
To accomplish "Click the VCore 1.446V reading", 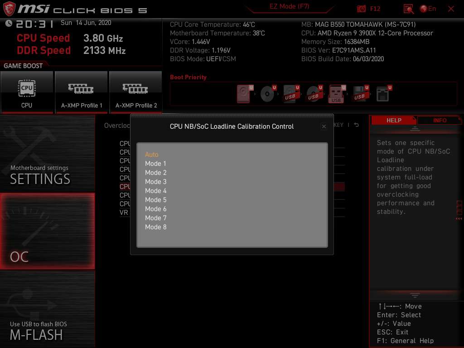I will pyautogui.click(x=190, y=42).
